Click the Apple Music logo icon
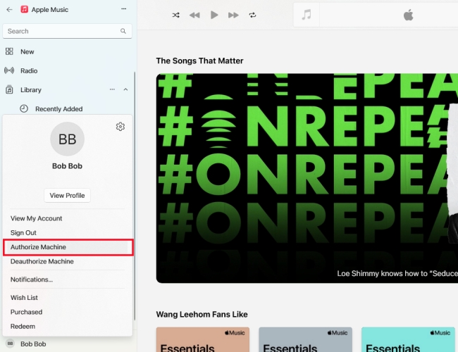The height and width of the screenshot is (352, 458). 24,9
